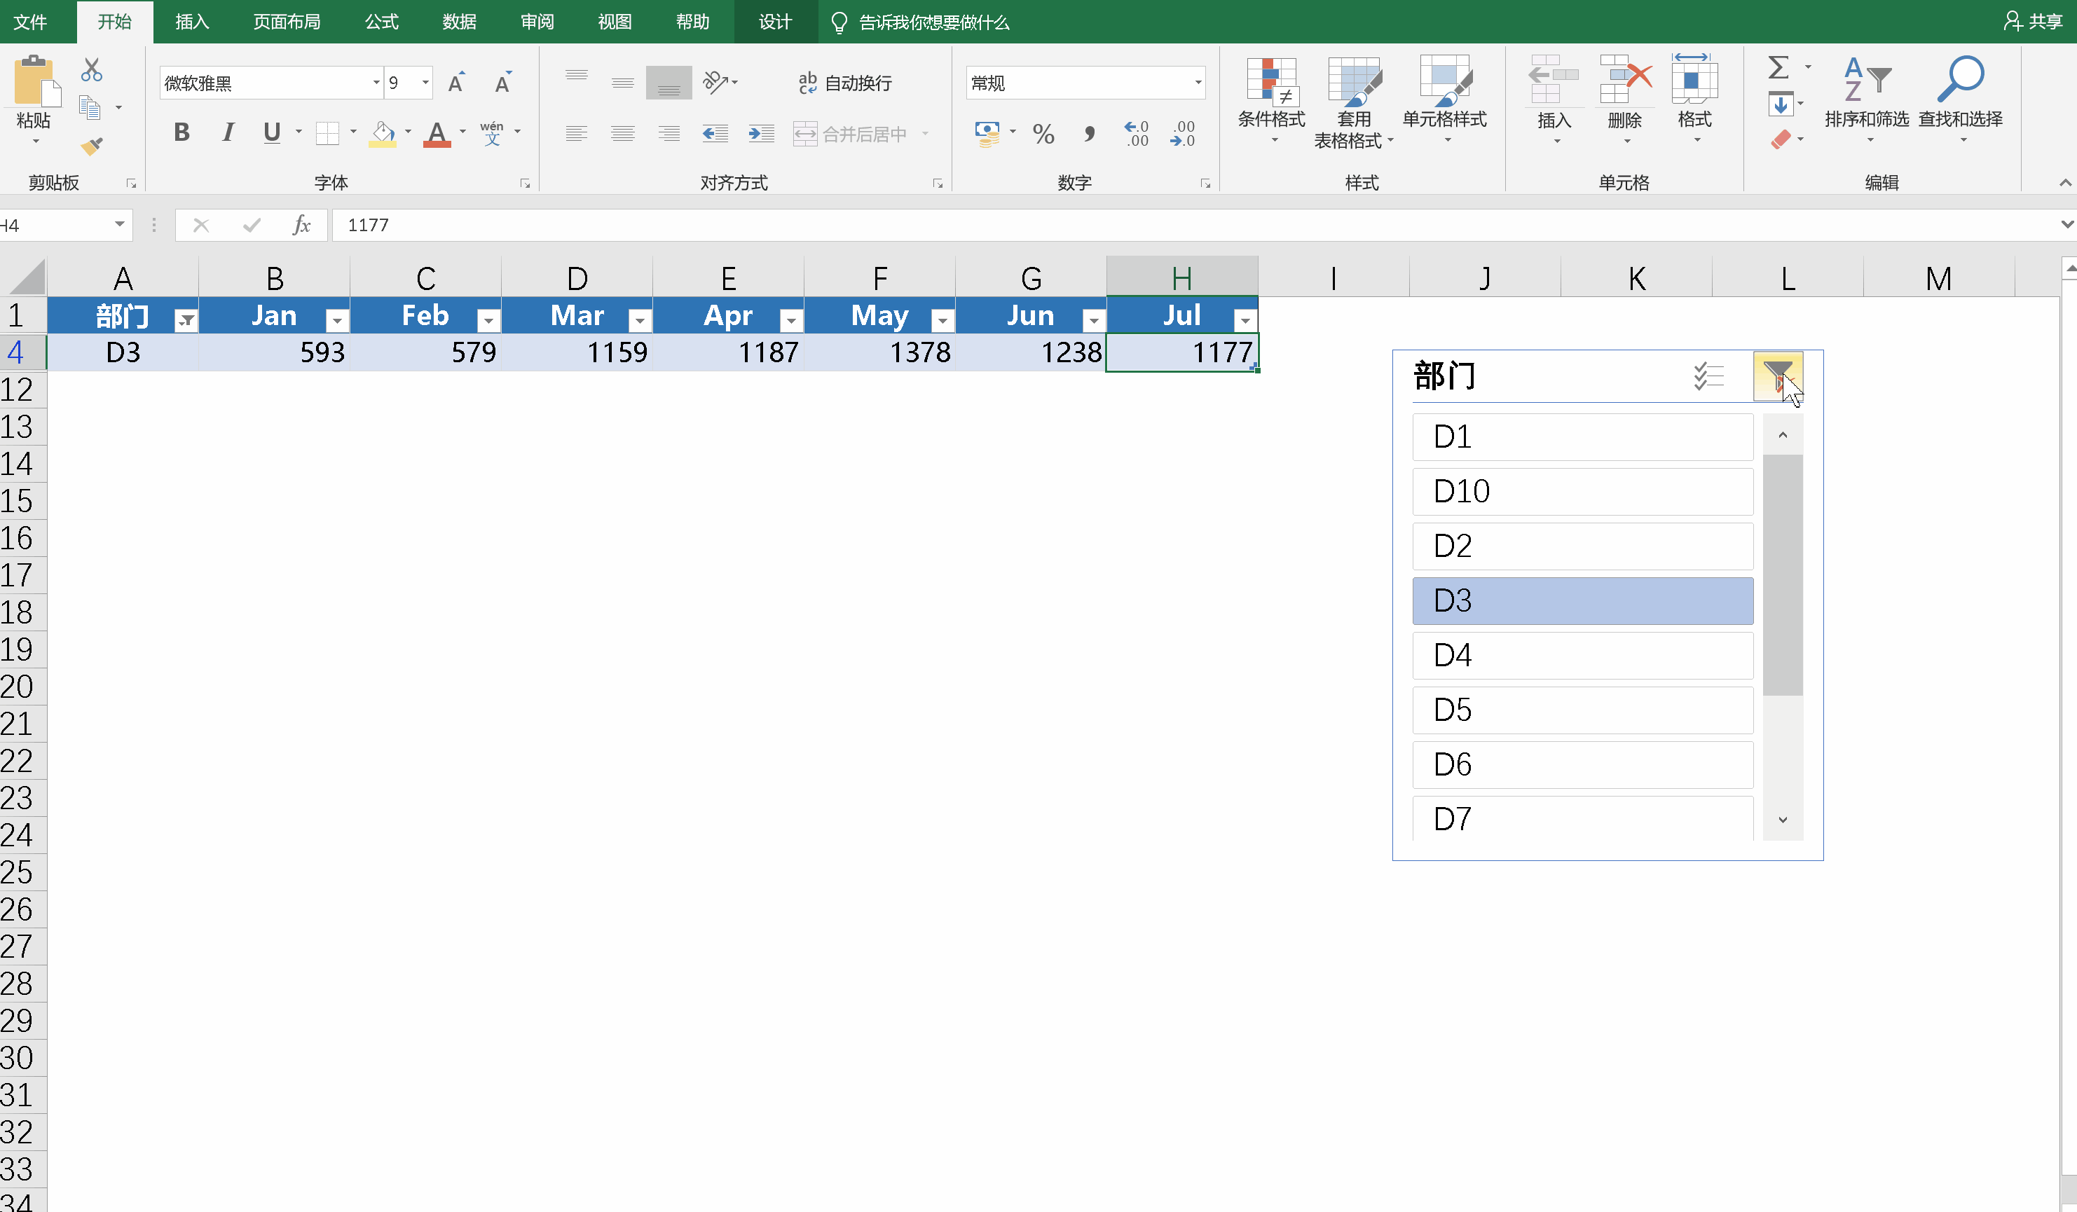Click the yellow fill color button

click(383, 132)
